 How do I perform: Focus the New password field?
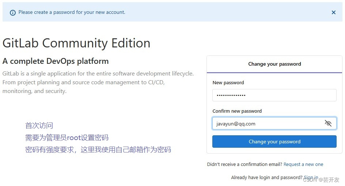(274, 95)
